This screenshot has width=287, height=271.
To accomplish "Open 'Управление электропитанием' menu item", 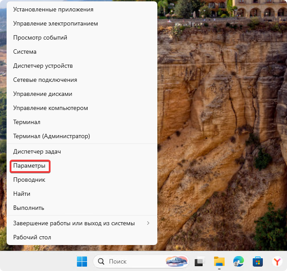I will click(55, 23).
